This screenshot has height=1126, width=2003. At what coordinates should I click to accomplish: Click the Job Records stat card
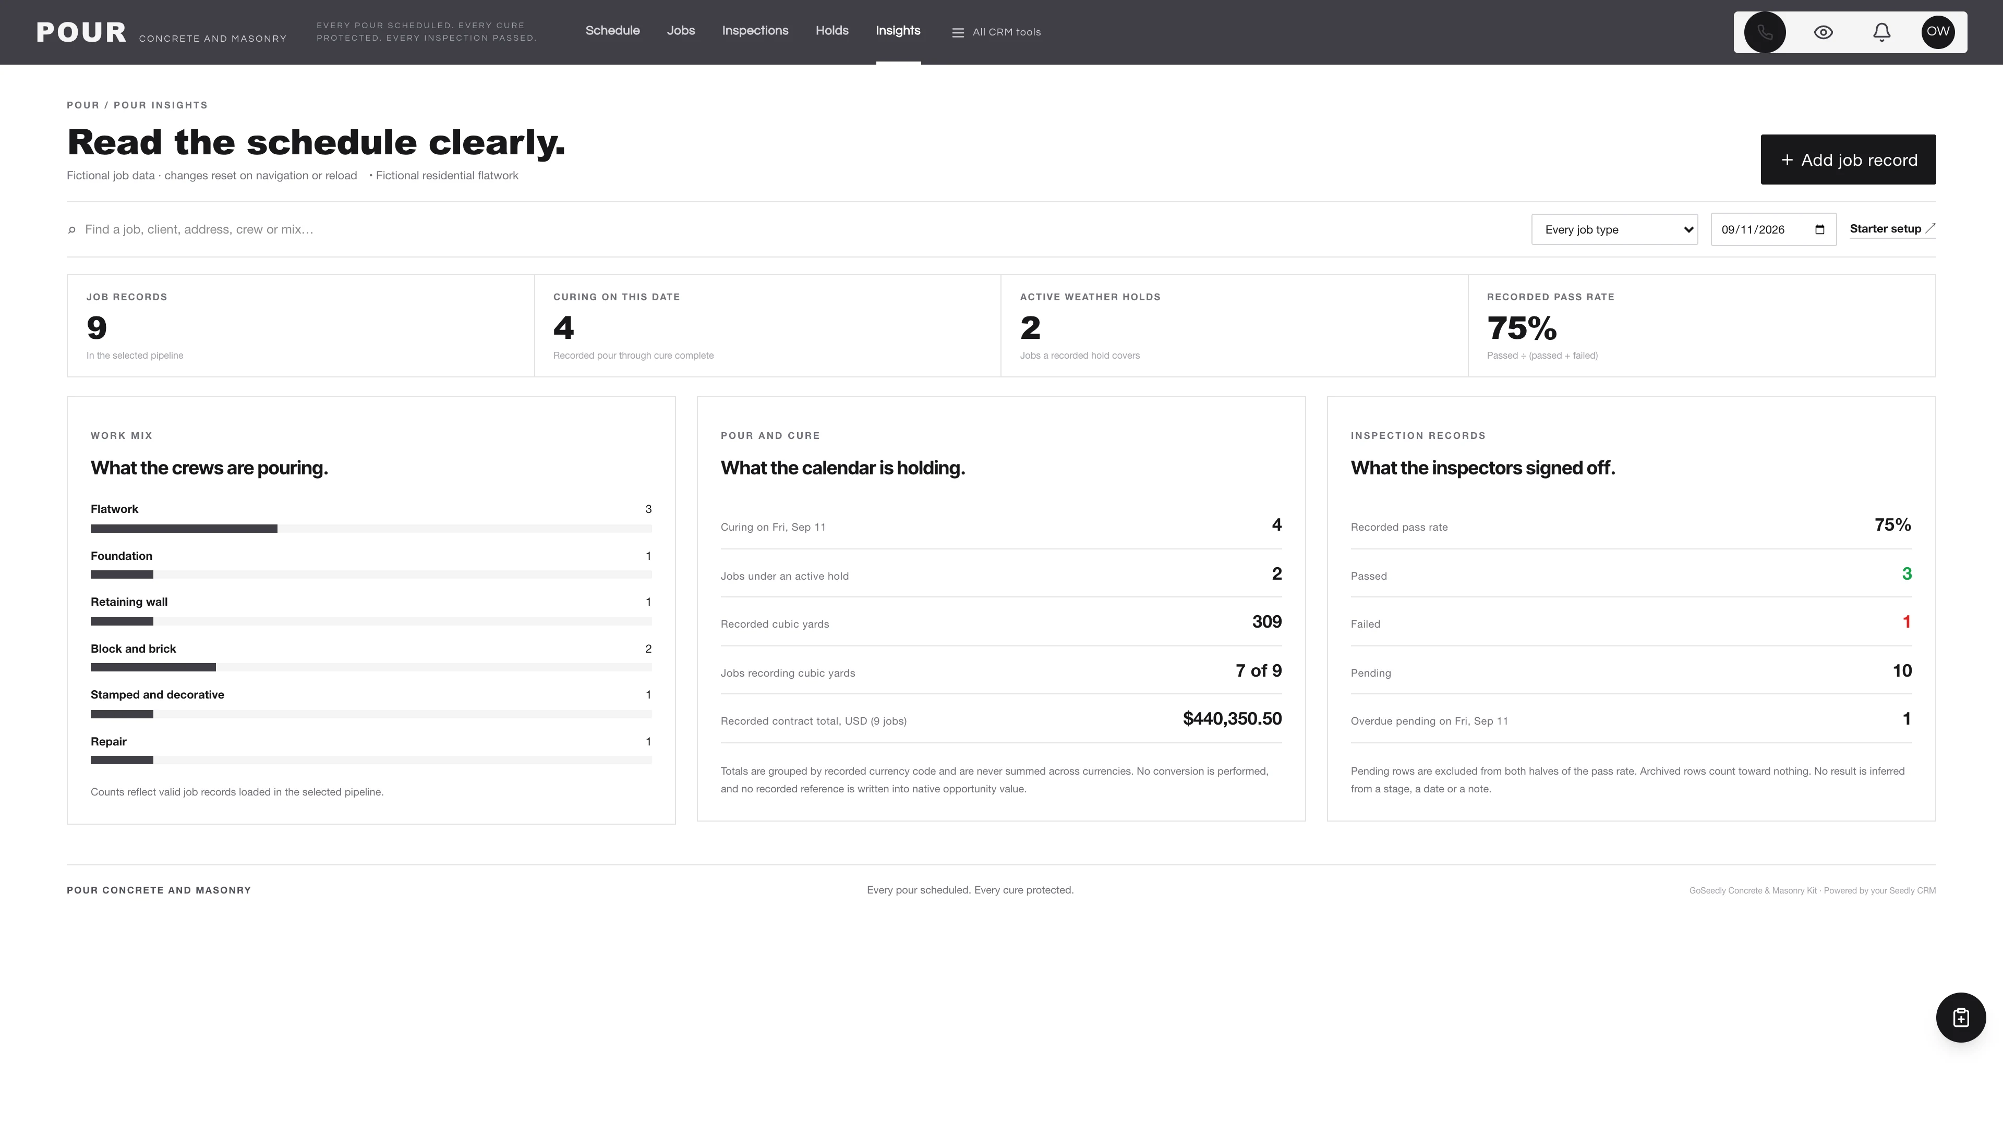tap(300, 326)
